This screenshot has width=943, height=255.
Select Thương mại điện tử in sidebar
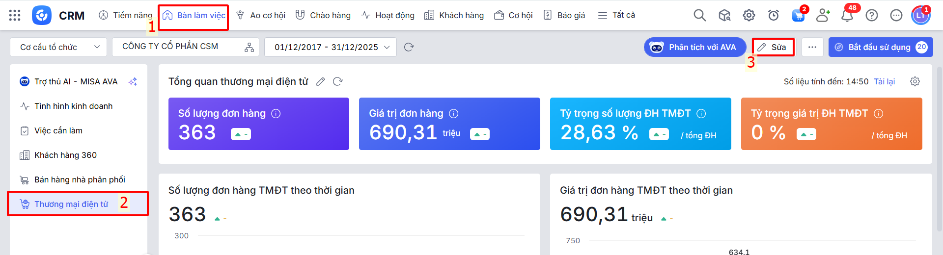tap(71, 204)
